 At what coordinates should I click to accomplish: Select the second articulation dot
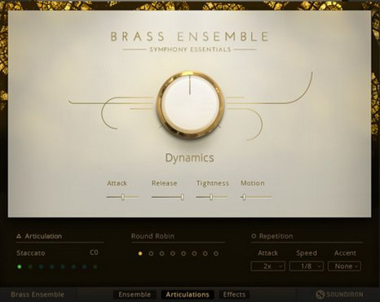30,267
